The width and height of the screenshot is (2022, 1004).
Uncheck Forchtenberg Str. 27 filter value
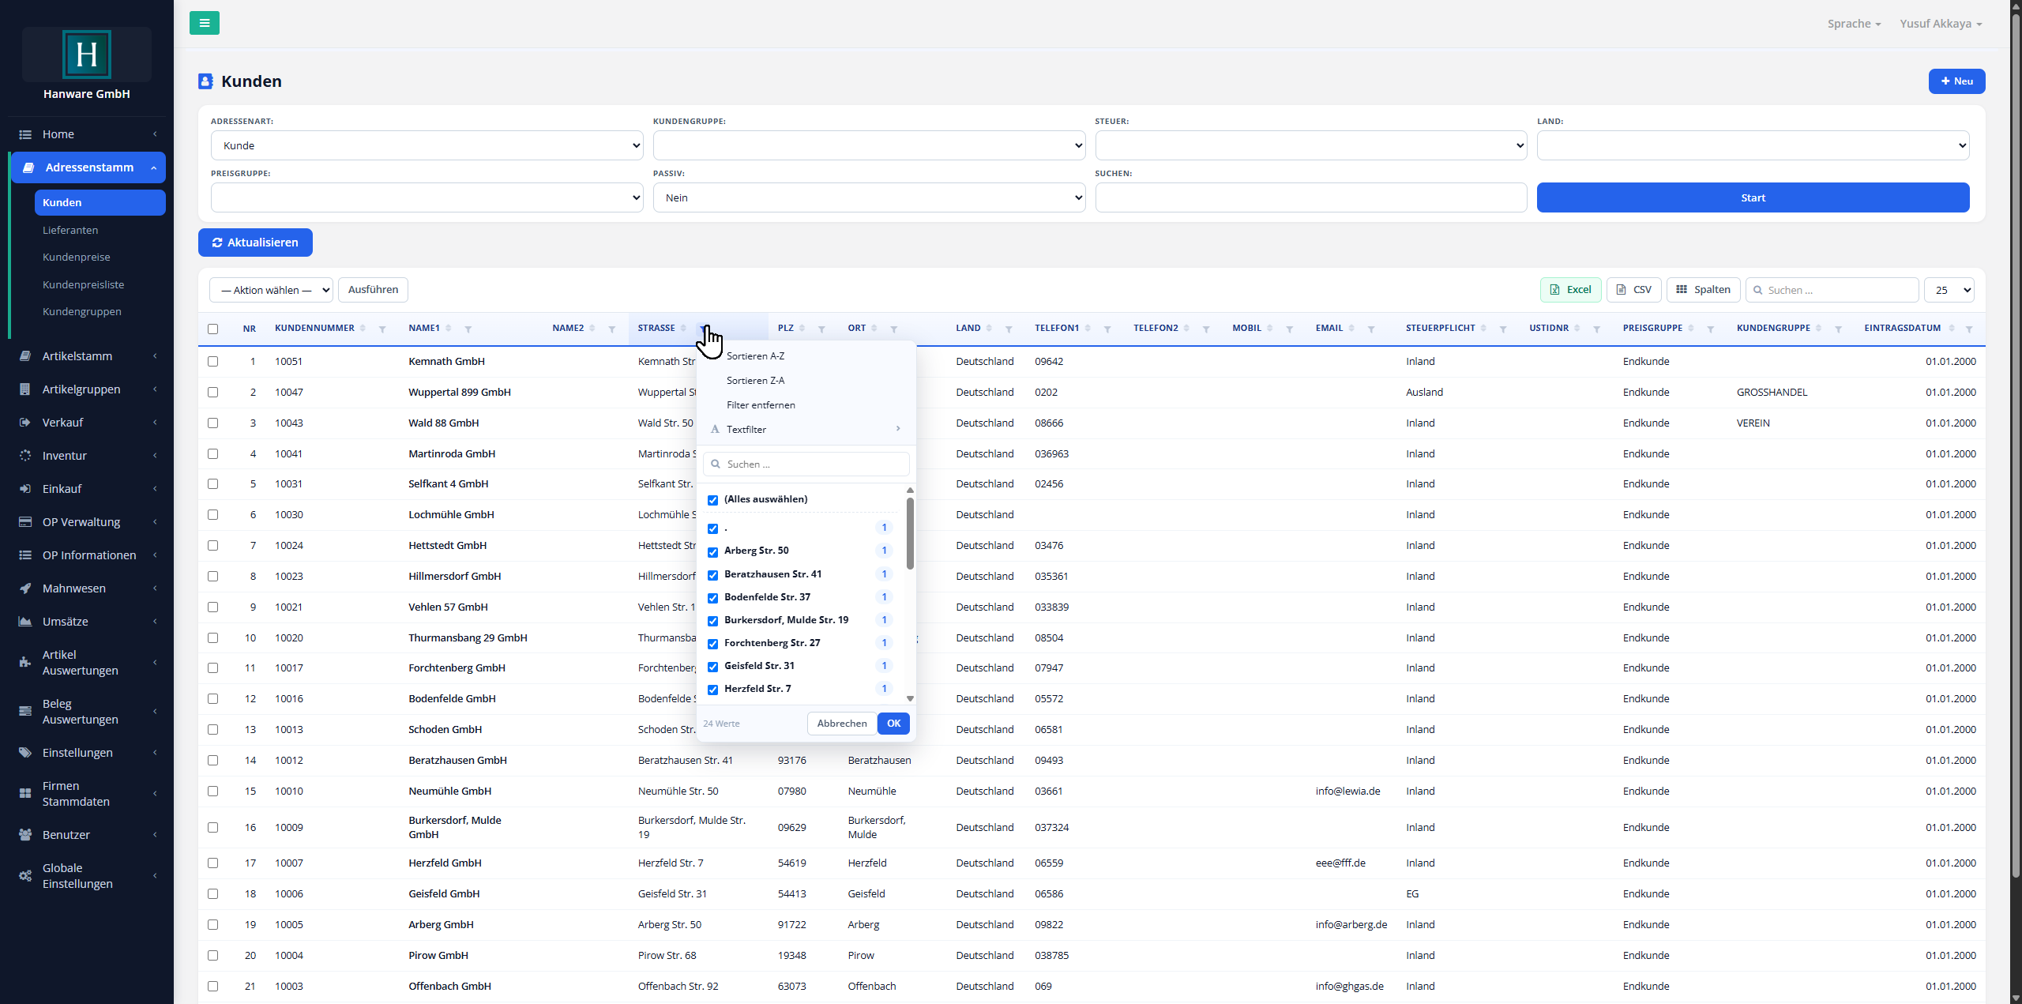pyautogui.click(x=712, y=644)
